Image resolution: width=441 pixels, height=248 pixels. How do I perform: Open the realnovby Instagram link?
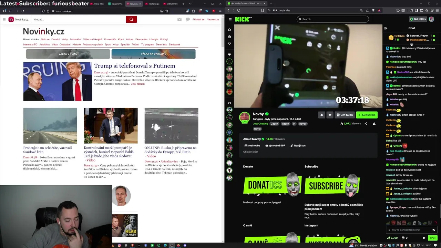pos(252,146)
